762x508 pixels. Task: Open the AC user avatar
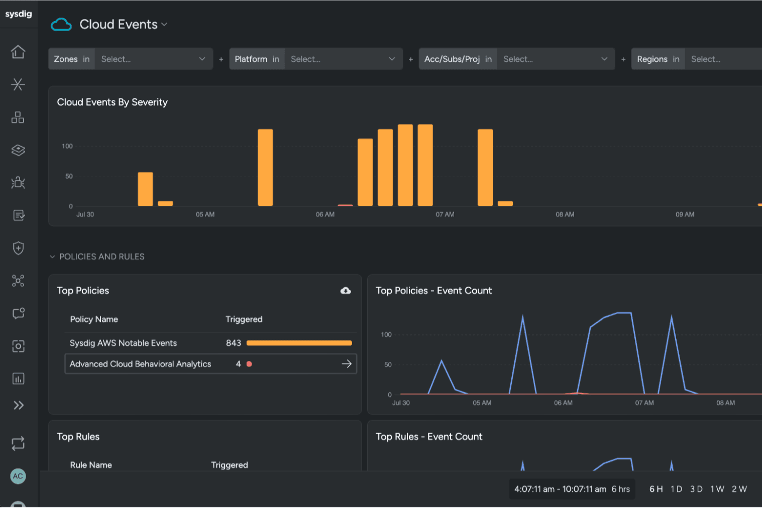(18, 476)
